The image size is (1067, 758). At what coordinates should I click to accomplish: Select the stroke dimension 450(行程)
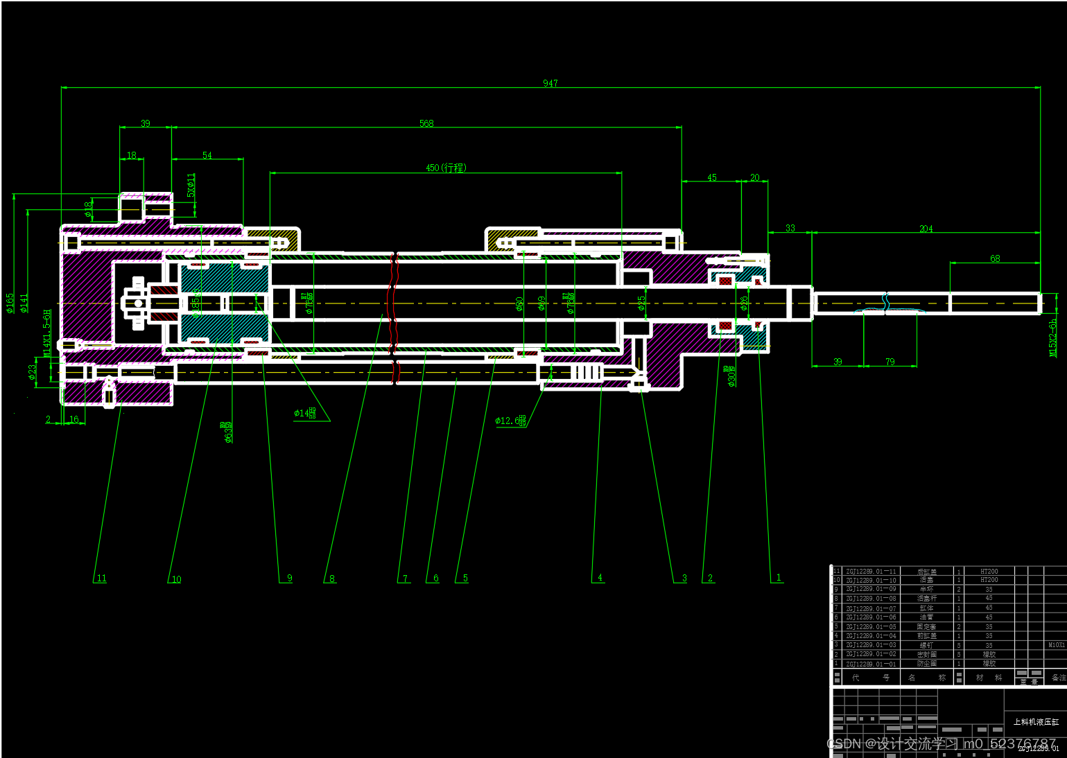tap(446, 168)
